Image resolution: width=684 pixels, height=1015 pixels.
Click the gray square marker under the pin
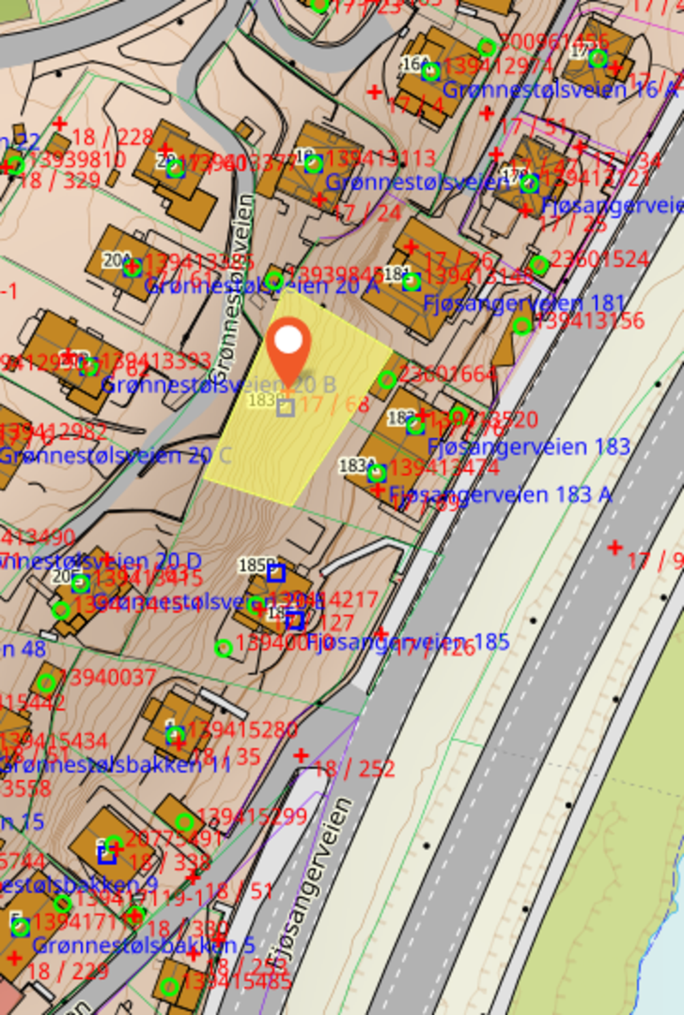click(286, 408)
